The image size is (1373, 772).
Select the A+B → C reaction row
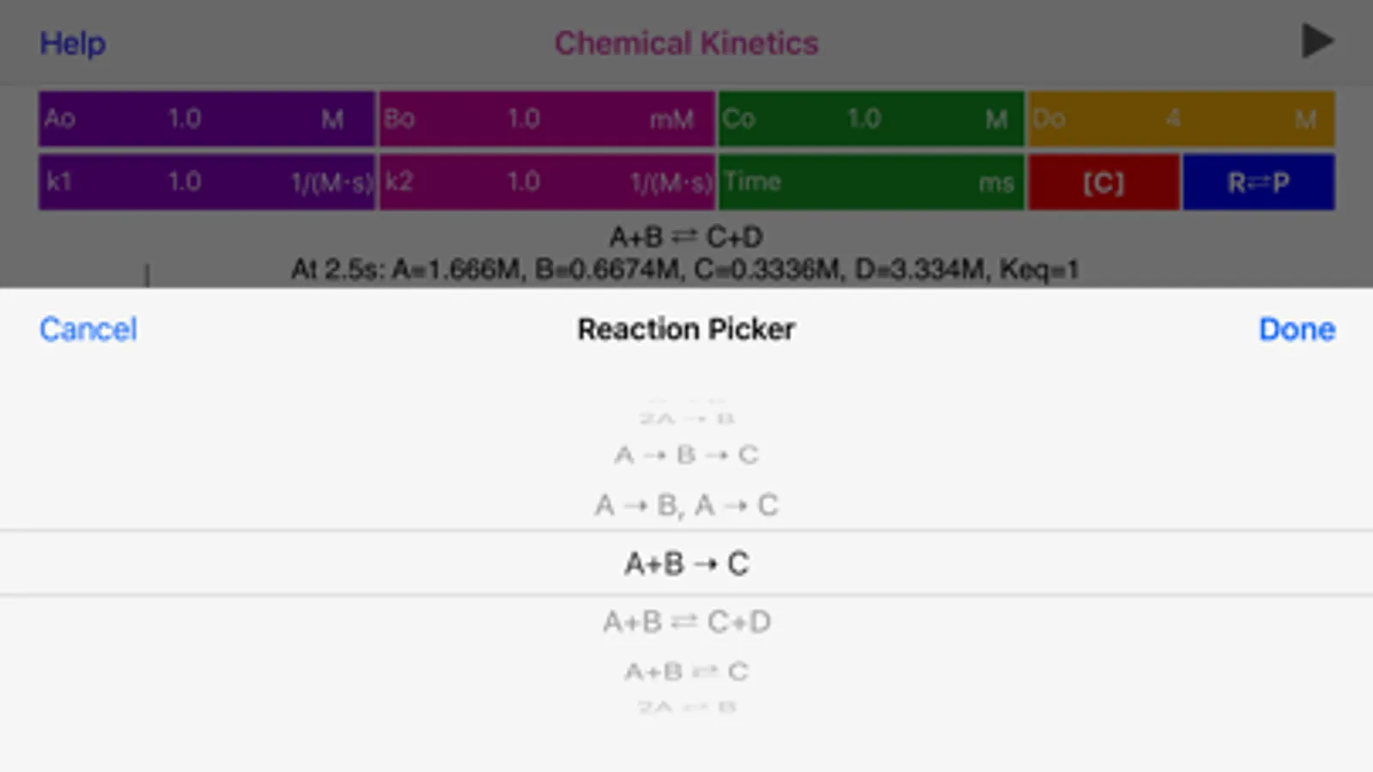coord(686,564)
